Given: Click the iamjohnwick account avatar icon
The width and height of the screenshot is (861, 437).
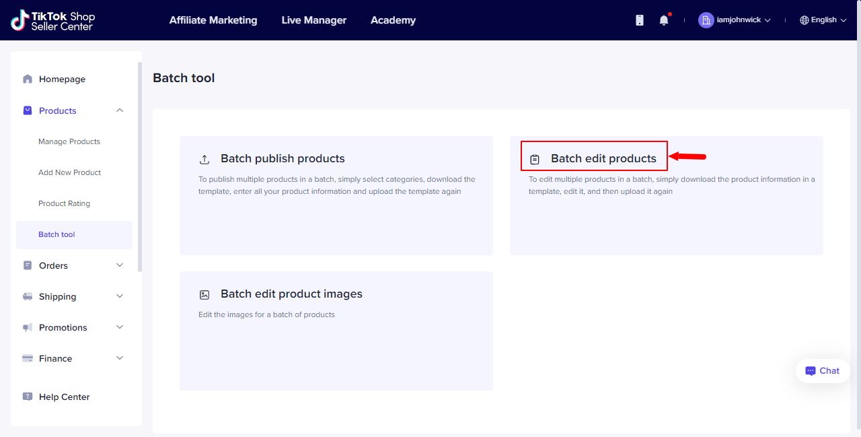Looking at the screenshot, I should (x=706, y=20).
